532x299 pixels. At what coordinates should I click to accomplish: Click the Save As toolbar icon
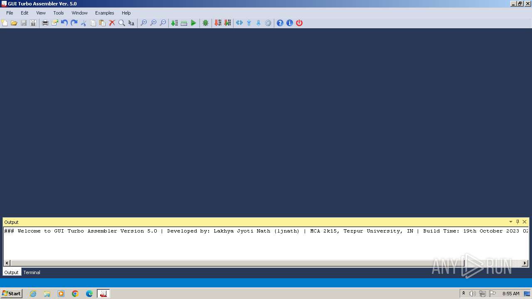[x=33, y=23]
